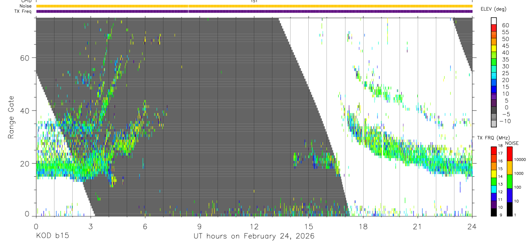The width and height of the screenshot is (531, 245).
Task: Click NOISE legend value '100'
Action: pyautogui.click(x=518, y=187)
